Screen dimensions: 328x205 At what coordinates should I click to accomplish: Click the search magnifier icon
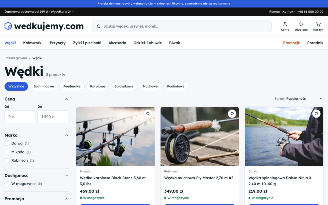point(99,26)
